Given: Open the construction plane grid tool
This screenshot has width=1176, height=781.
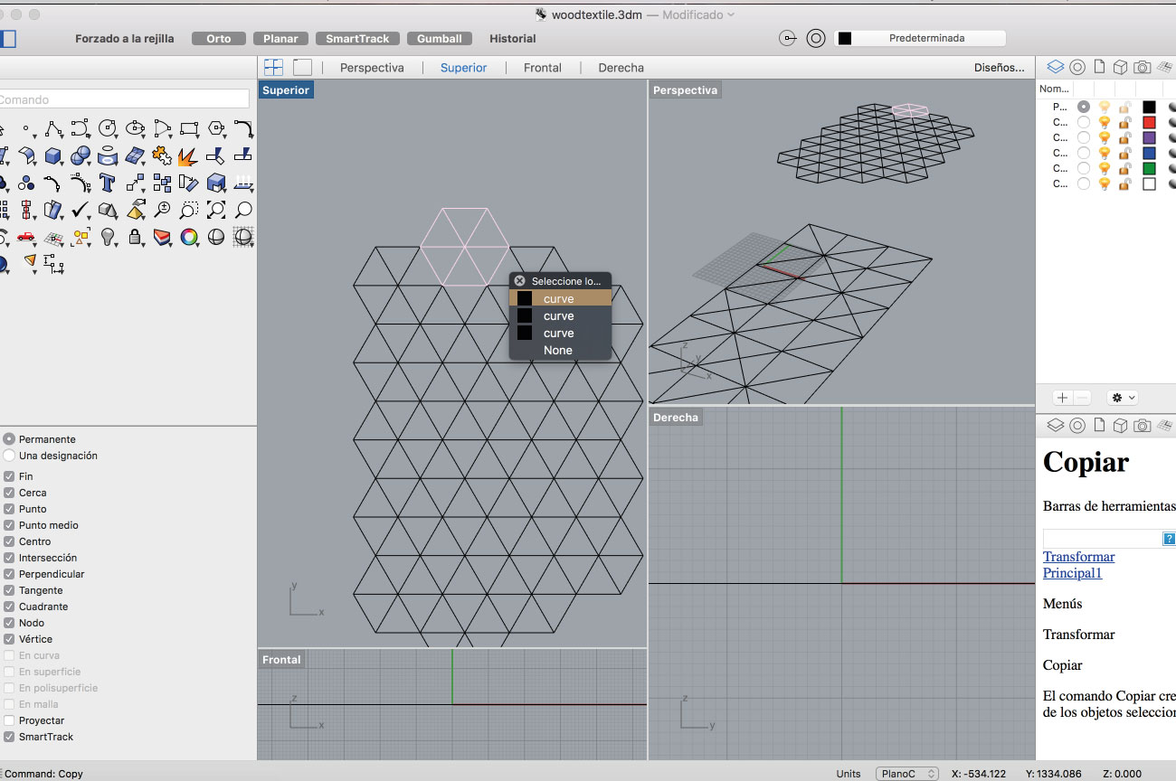Looking at the screenshot, I should click(52, 238).
